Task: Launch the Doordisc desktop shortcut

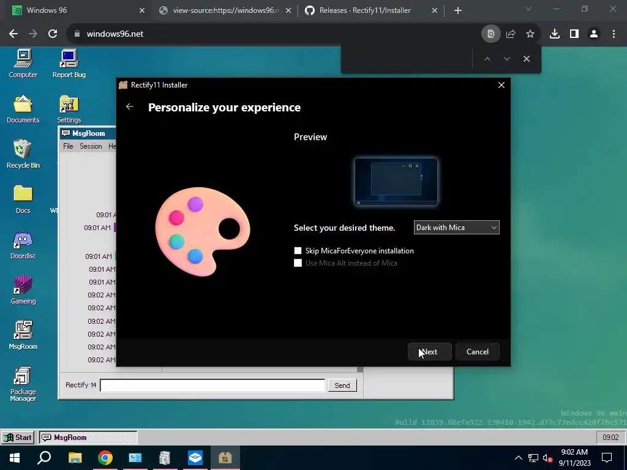Action: pos(23,245)
